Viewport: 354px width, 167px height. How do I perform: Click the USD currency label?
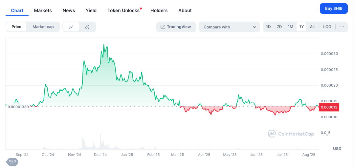coord(337,149)
